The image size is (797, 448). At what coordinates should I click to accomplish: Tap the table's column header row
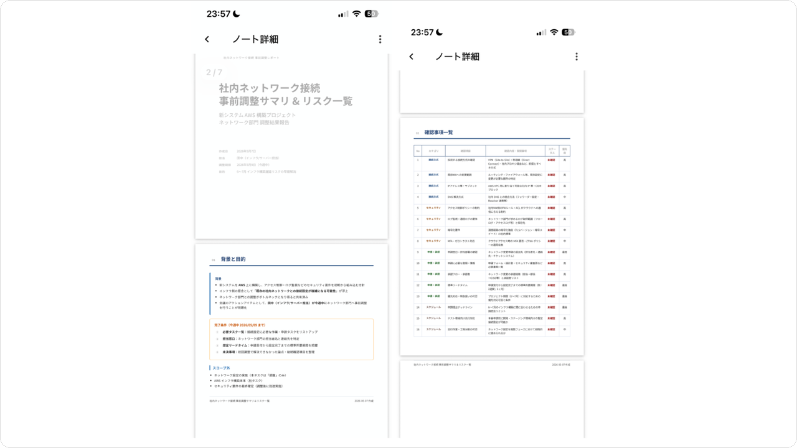click(492, 151)
